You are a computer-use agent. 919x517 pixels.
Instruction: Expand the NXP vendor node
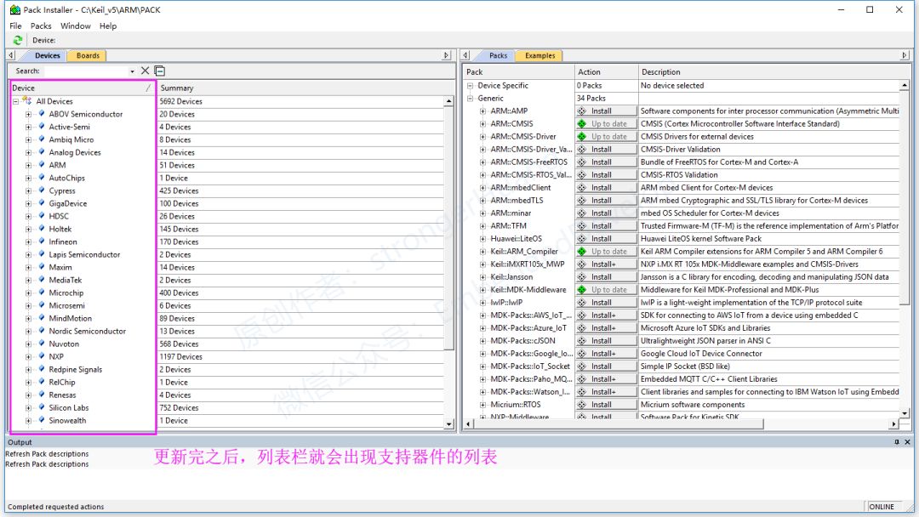coord(28,356)
